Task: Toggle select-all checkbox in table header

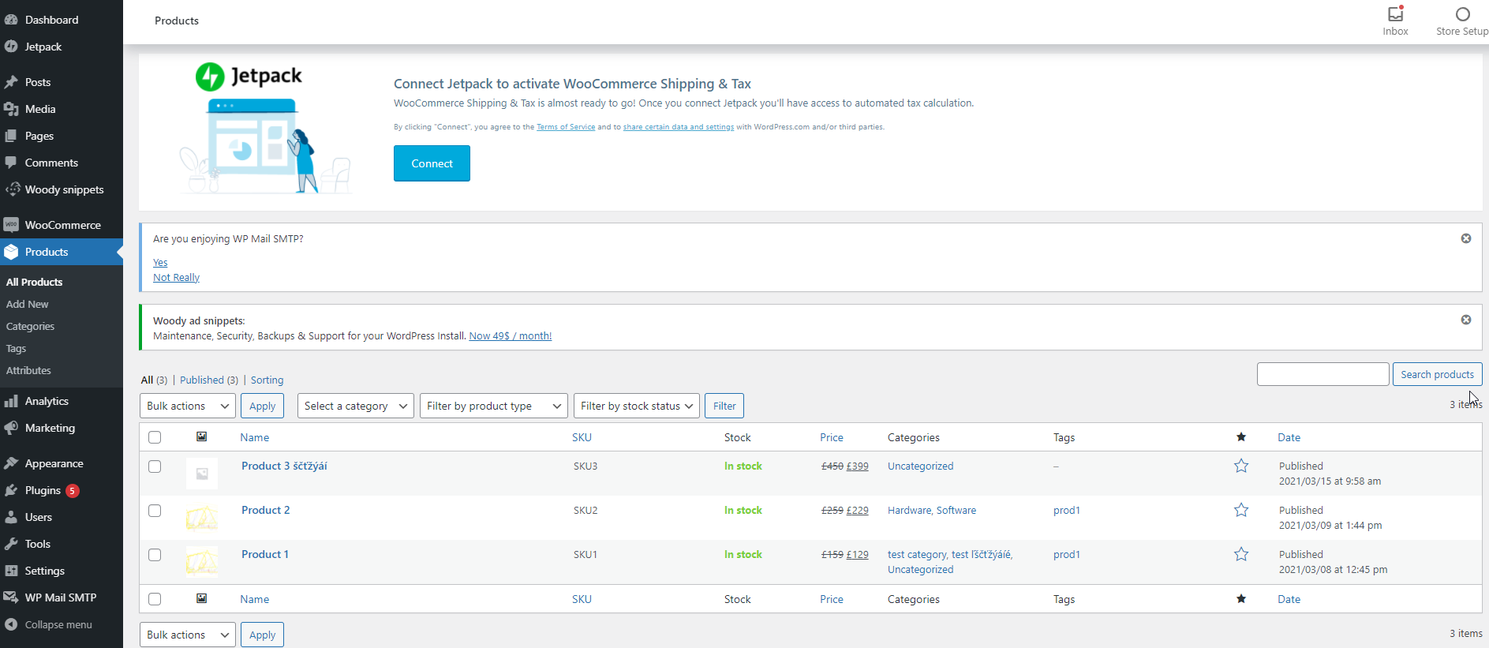Action: pos(155,437)
